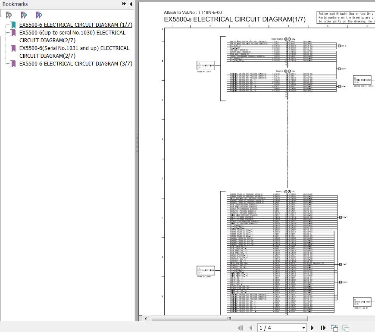Click the teal bookmark icon for diagram 1/7
The width and height of the screenshot is (375, 332).
point(13,25)
